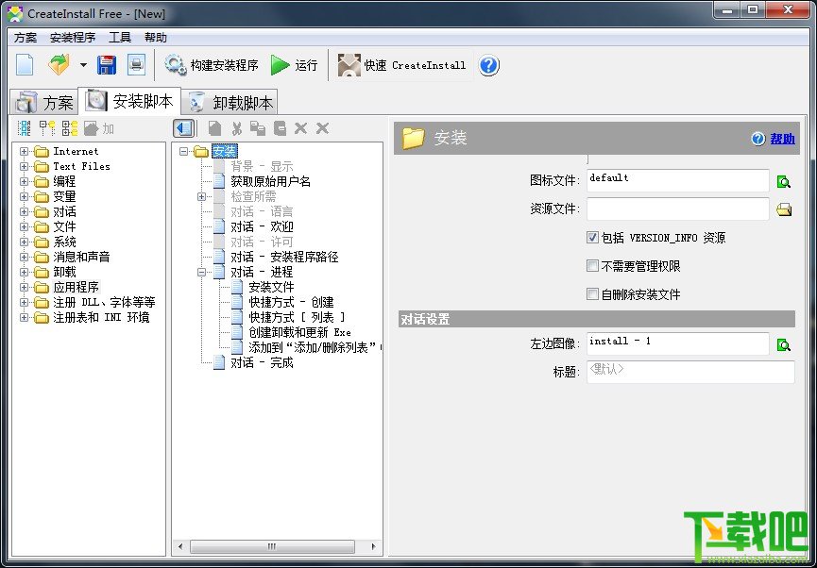Select 对话 - 完成 script item
This screenshot has width=817, height=568.
[x=262, y=363]
